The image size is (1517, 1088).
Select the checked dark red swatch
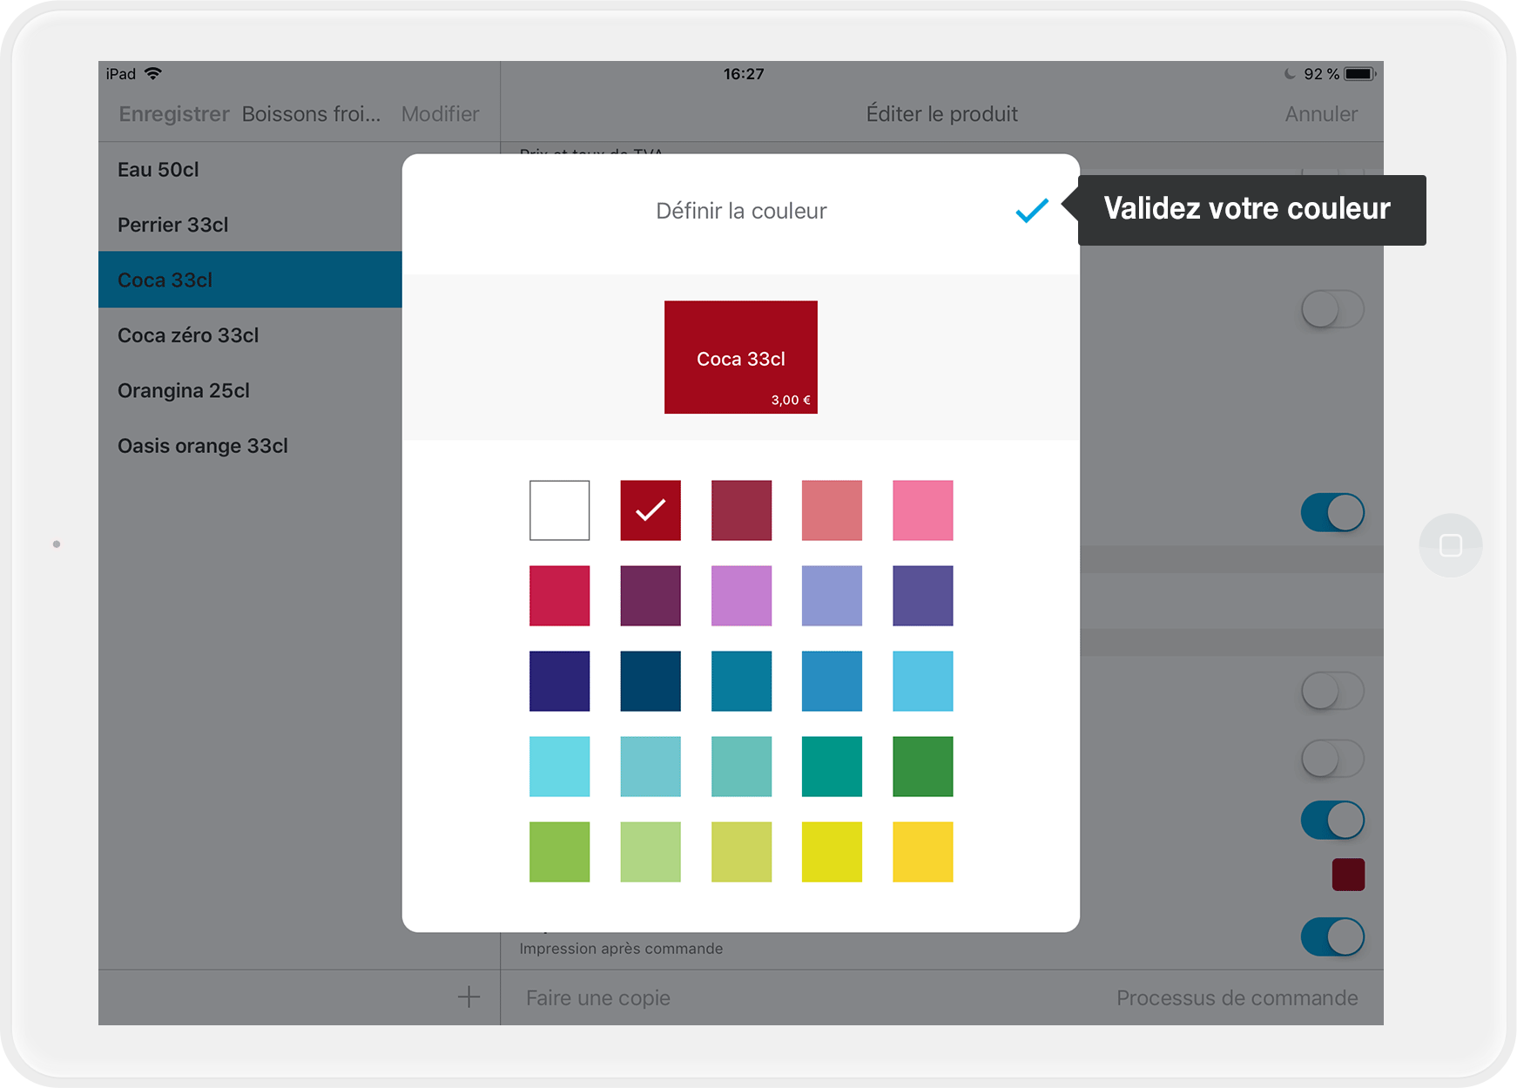pyautogui.click(x=651, y=510)
